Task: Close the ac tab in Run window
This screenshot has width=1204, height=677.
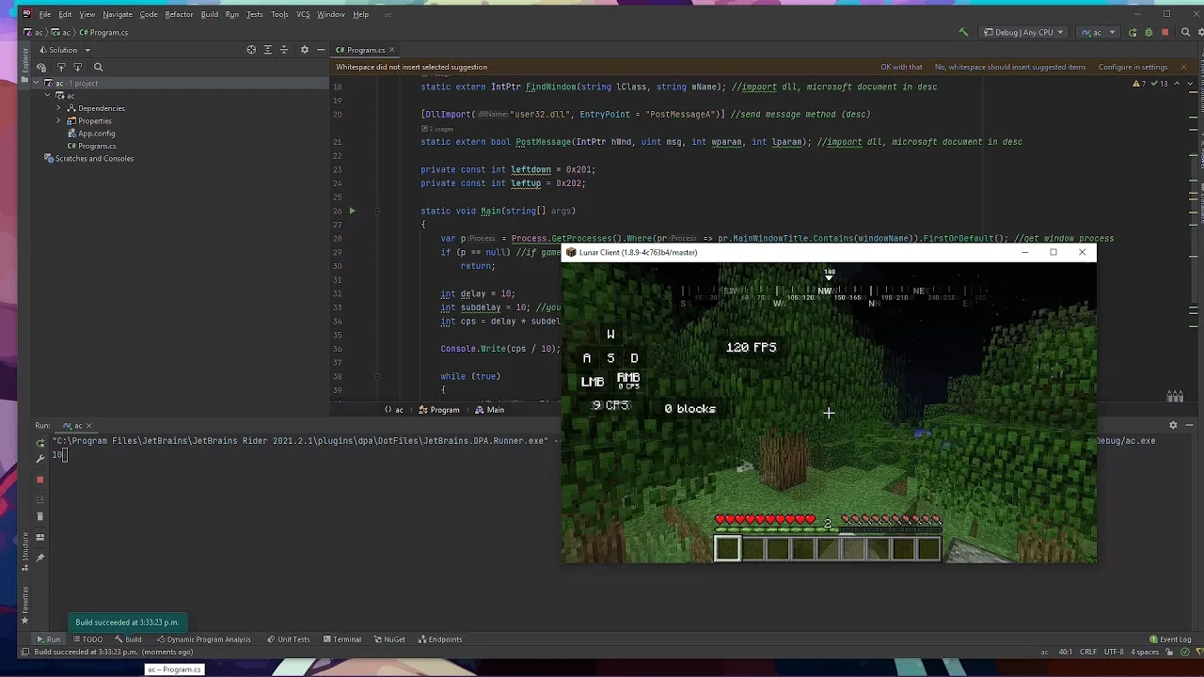Action: [91, 425]
